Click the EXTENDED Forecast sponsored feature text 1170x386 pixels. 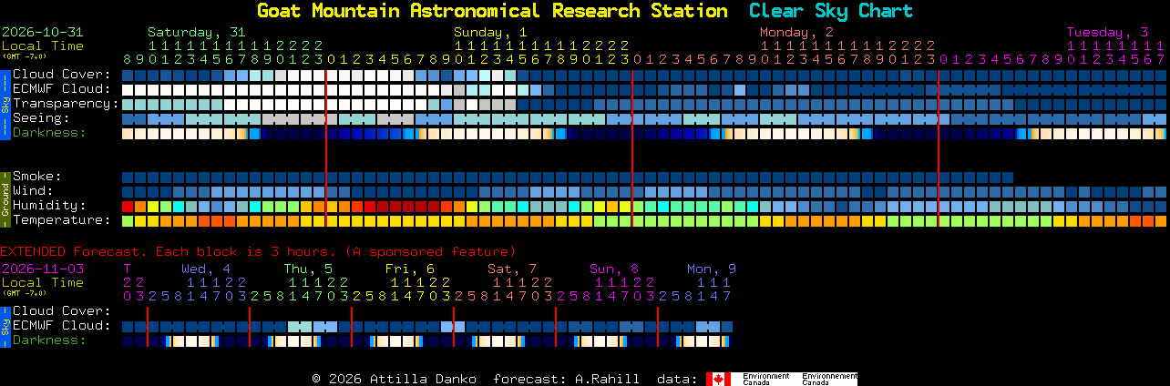(x=258, y=251)
